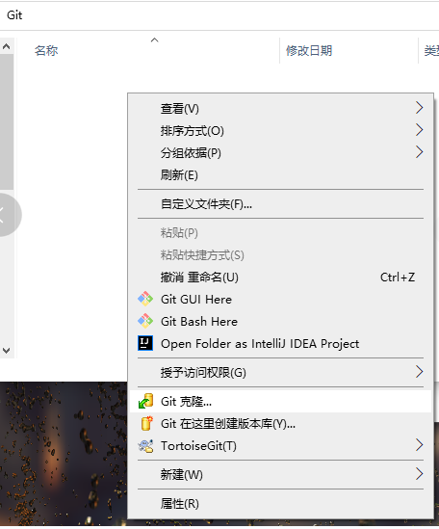Expand the TortoiseGit(T) submenu arrow

419,445
